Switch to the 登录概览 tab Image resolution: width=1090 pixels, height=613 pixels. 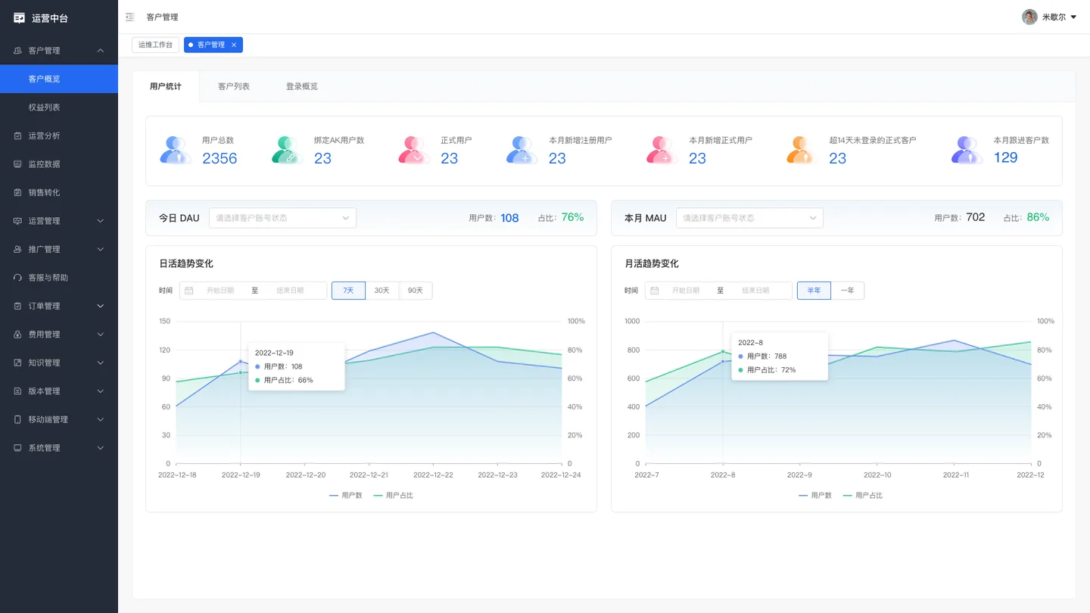point(302,86)
